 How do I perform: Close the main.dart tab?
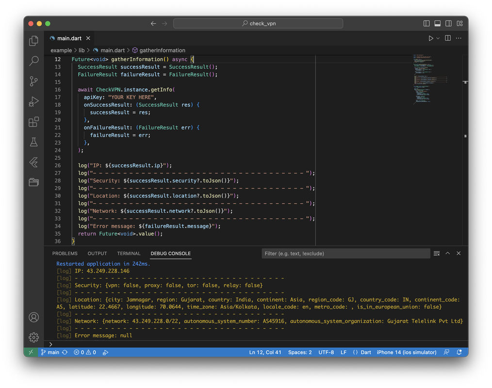(x=88, y=38)
